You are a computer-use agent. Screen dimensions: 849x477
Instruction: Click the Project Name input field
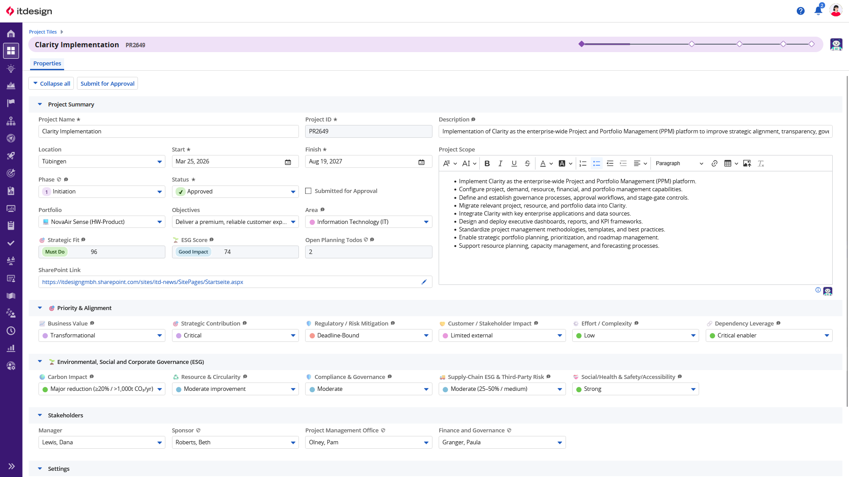pyautogui.click(x=168, y=132)
